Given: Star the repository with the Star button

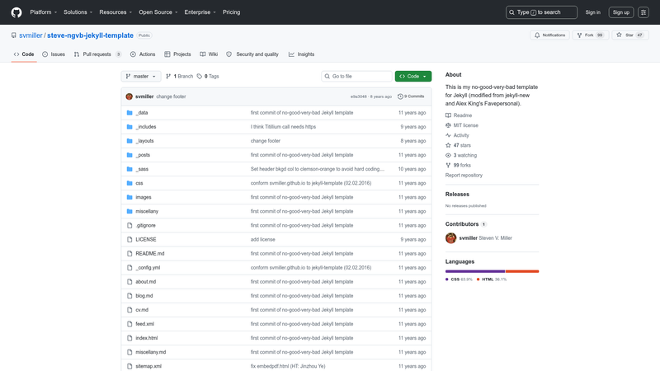Looking at the screenshot, I should [630, 35].
